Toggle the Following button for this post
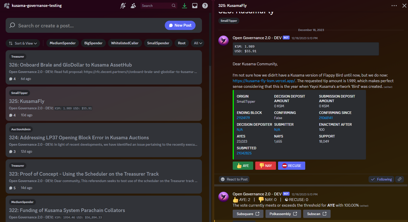This screenshot has width=408, height=222. (x=381, y=179)
